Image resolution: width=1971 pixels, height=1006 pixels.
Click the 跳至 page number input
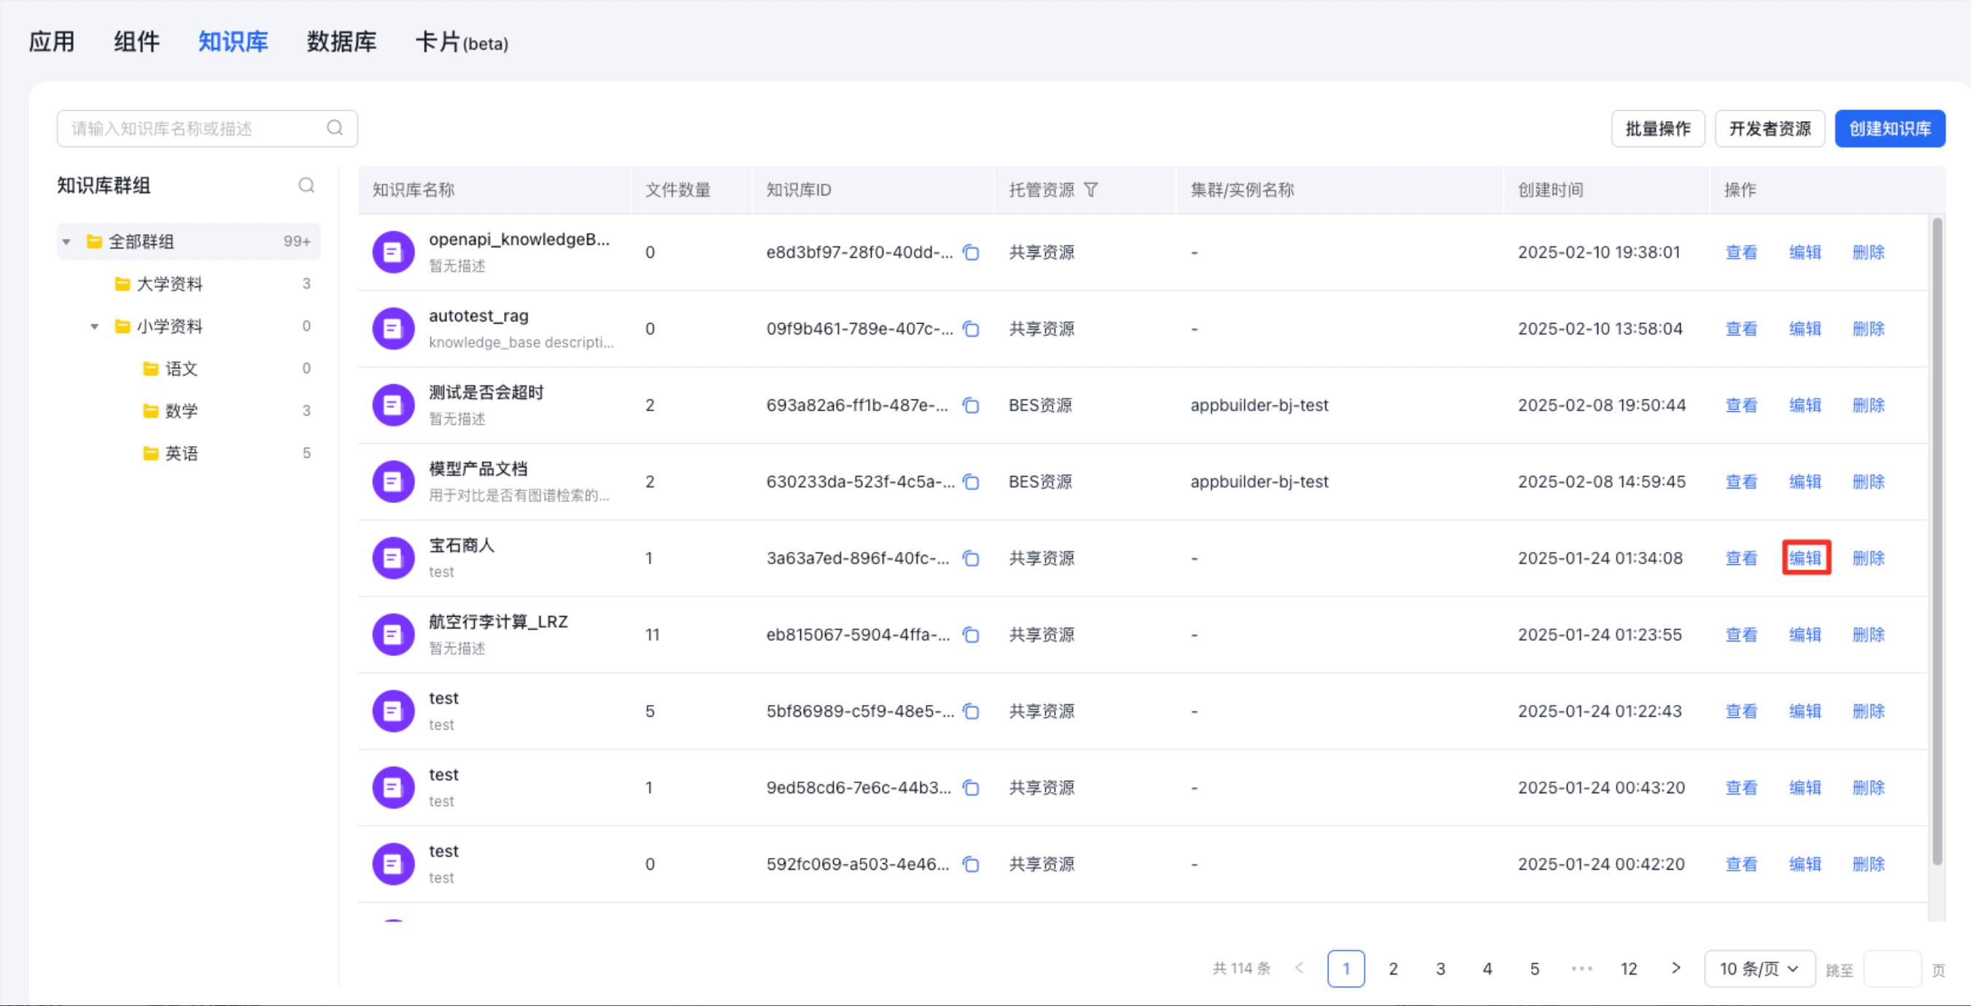pyautogui.click(x=1891, y=969)
